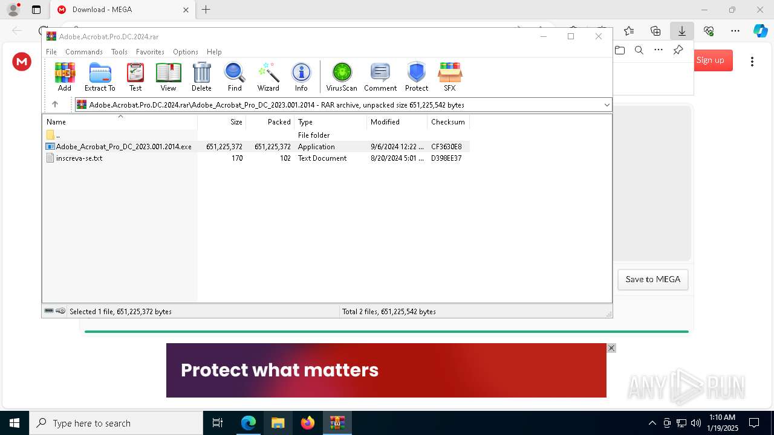Click the Protect what matters banner
The height and width of the screenshot is (435, 774).
386,370
